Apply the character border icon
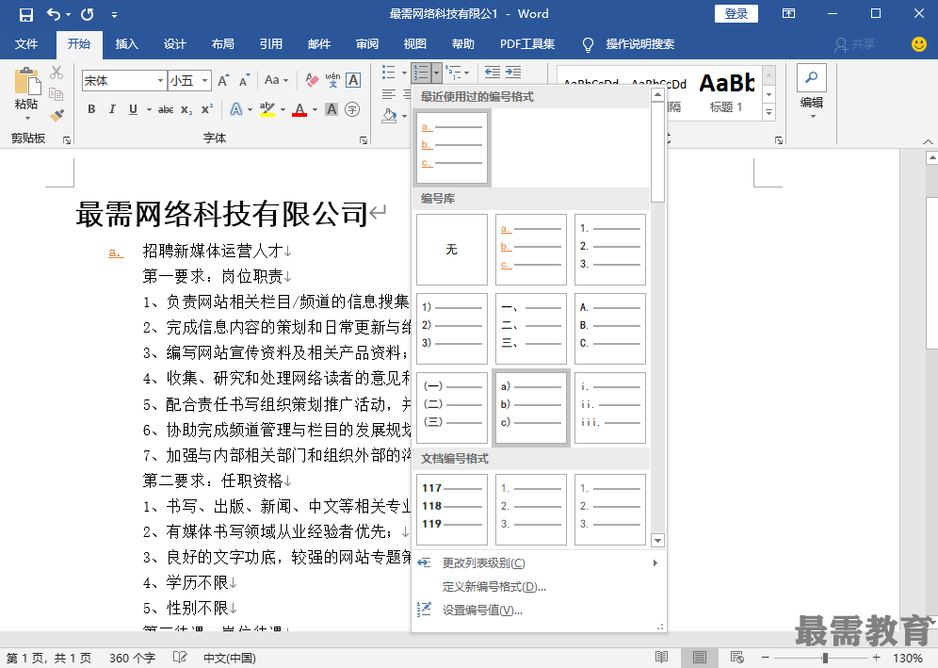 coord(353,80)
